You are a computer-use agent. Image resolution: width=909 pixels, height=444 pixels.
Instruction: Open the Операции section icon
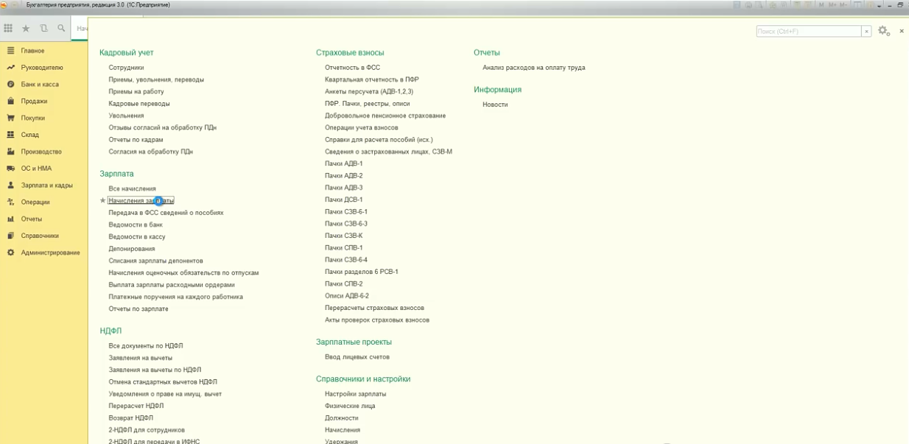click(x=11, y=202)
